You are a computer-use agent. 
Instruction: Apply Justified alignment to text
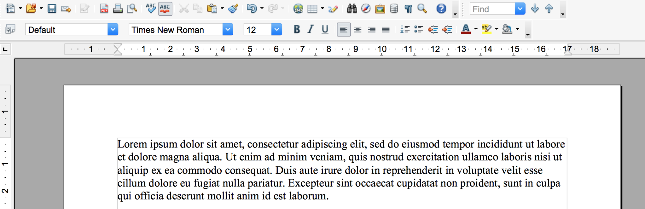(x=386, y=30)
